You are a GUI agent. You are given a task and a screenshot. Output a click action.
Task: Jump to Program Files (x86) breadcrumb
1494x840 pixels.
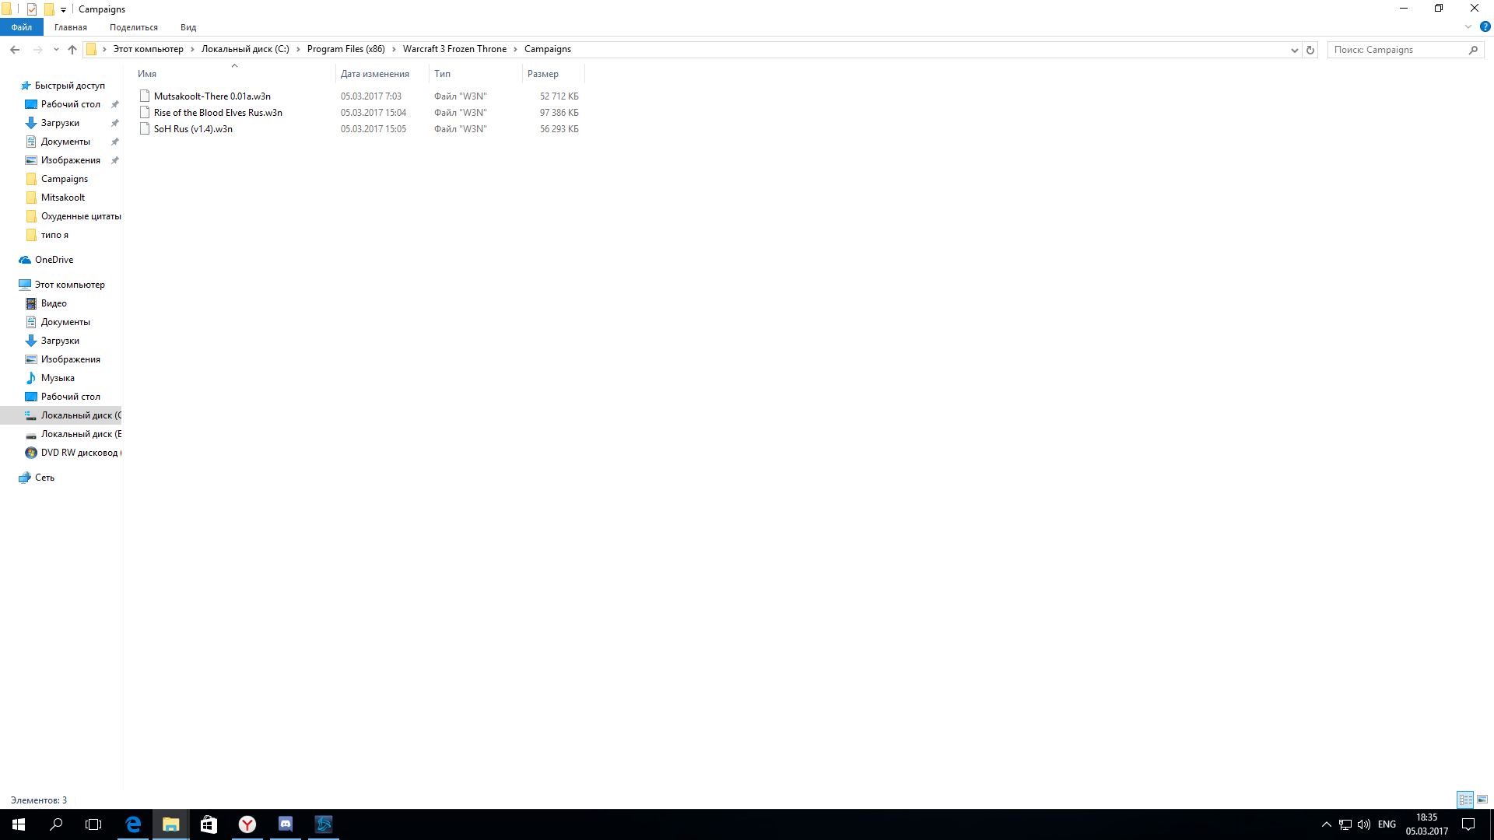pos(346,49)
